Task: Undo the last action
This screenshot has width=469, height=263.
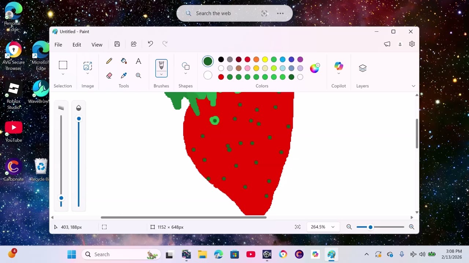Action: pyautogui.click(x=150, y=44)
